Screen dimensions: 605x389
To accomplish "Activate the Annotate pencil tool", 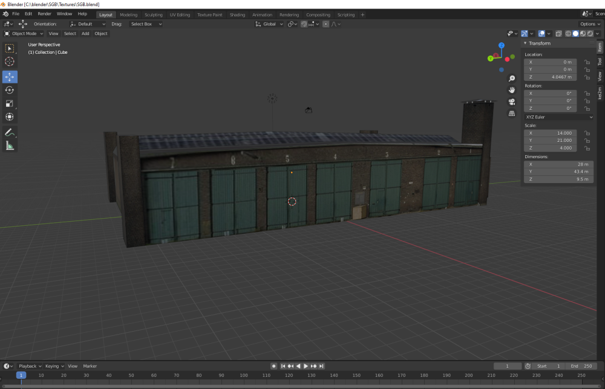I will point(10,132).
